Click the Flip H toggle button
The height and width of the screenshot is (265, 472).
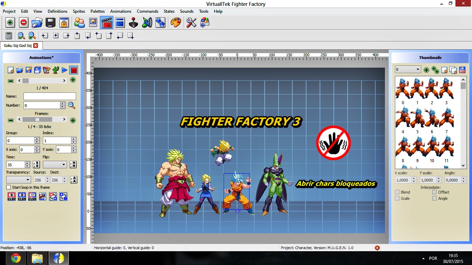point(73,165)
